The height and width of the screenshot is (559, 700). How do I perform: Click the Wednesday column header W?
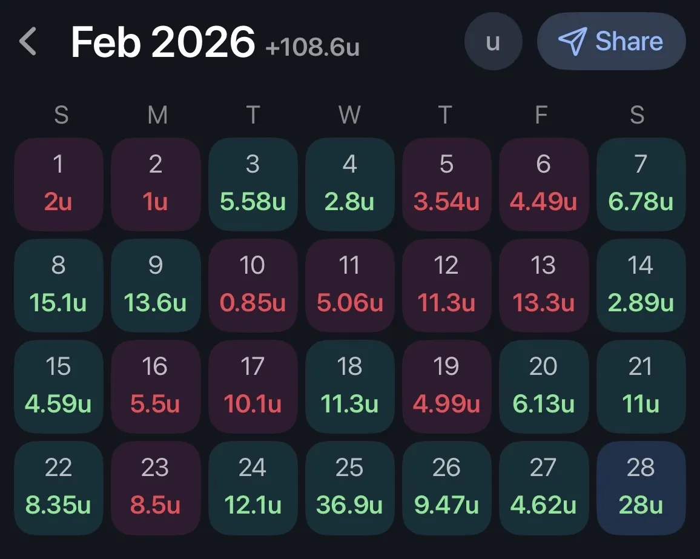tap(349, 115)
